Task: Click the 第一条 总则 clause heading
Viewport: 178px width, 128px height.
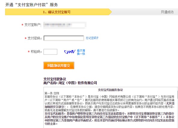Action: click(52, 93)
